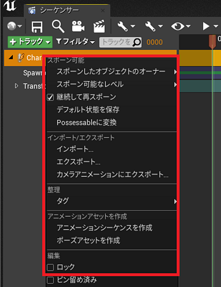This screenshot has height=287, width=221.
Task: Click the movie camera icon
Action: click(x=78, y=26)
